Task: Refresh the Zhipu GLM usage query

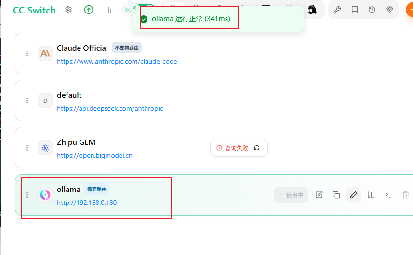Action: [x=257, y=148]
